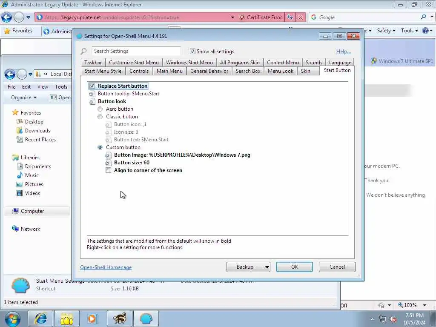Image resolution: width=436 pixels, height=327 pixels.
Task: Show hidden system tray icons arrow
Action: 372,319
